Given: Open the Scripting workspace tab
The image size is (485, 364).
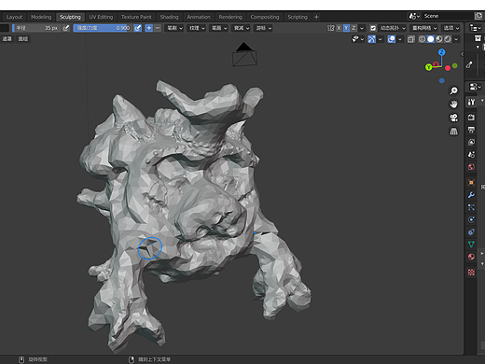Looking at the screenshot, I should click(x=298, y=17).
